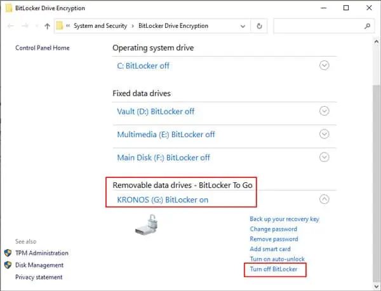This screenshot has width=381, height=291.
Task: Expand the Multimedia (E:) drive options
Action: (x=324, y=134)
